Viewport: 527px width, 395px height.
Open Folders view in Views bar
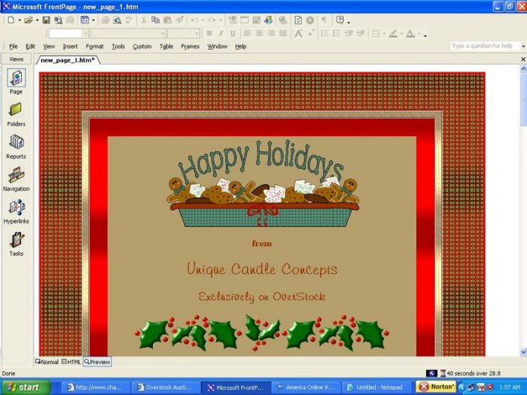[16, 114]
